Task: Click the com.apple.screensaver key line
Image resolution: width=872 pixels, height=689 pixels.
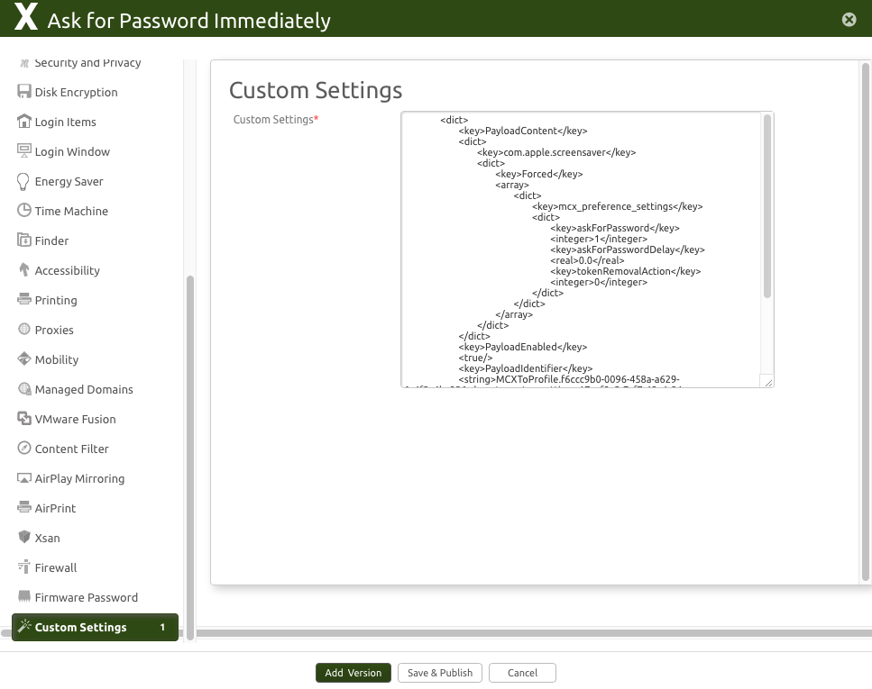Action: click(x=556, y=152)
